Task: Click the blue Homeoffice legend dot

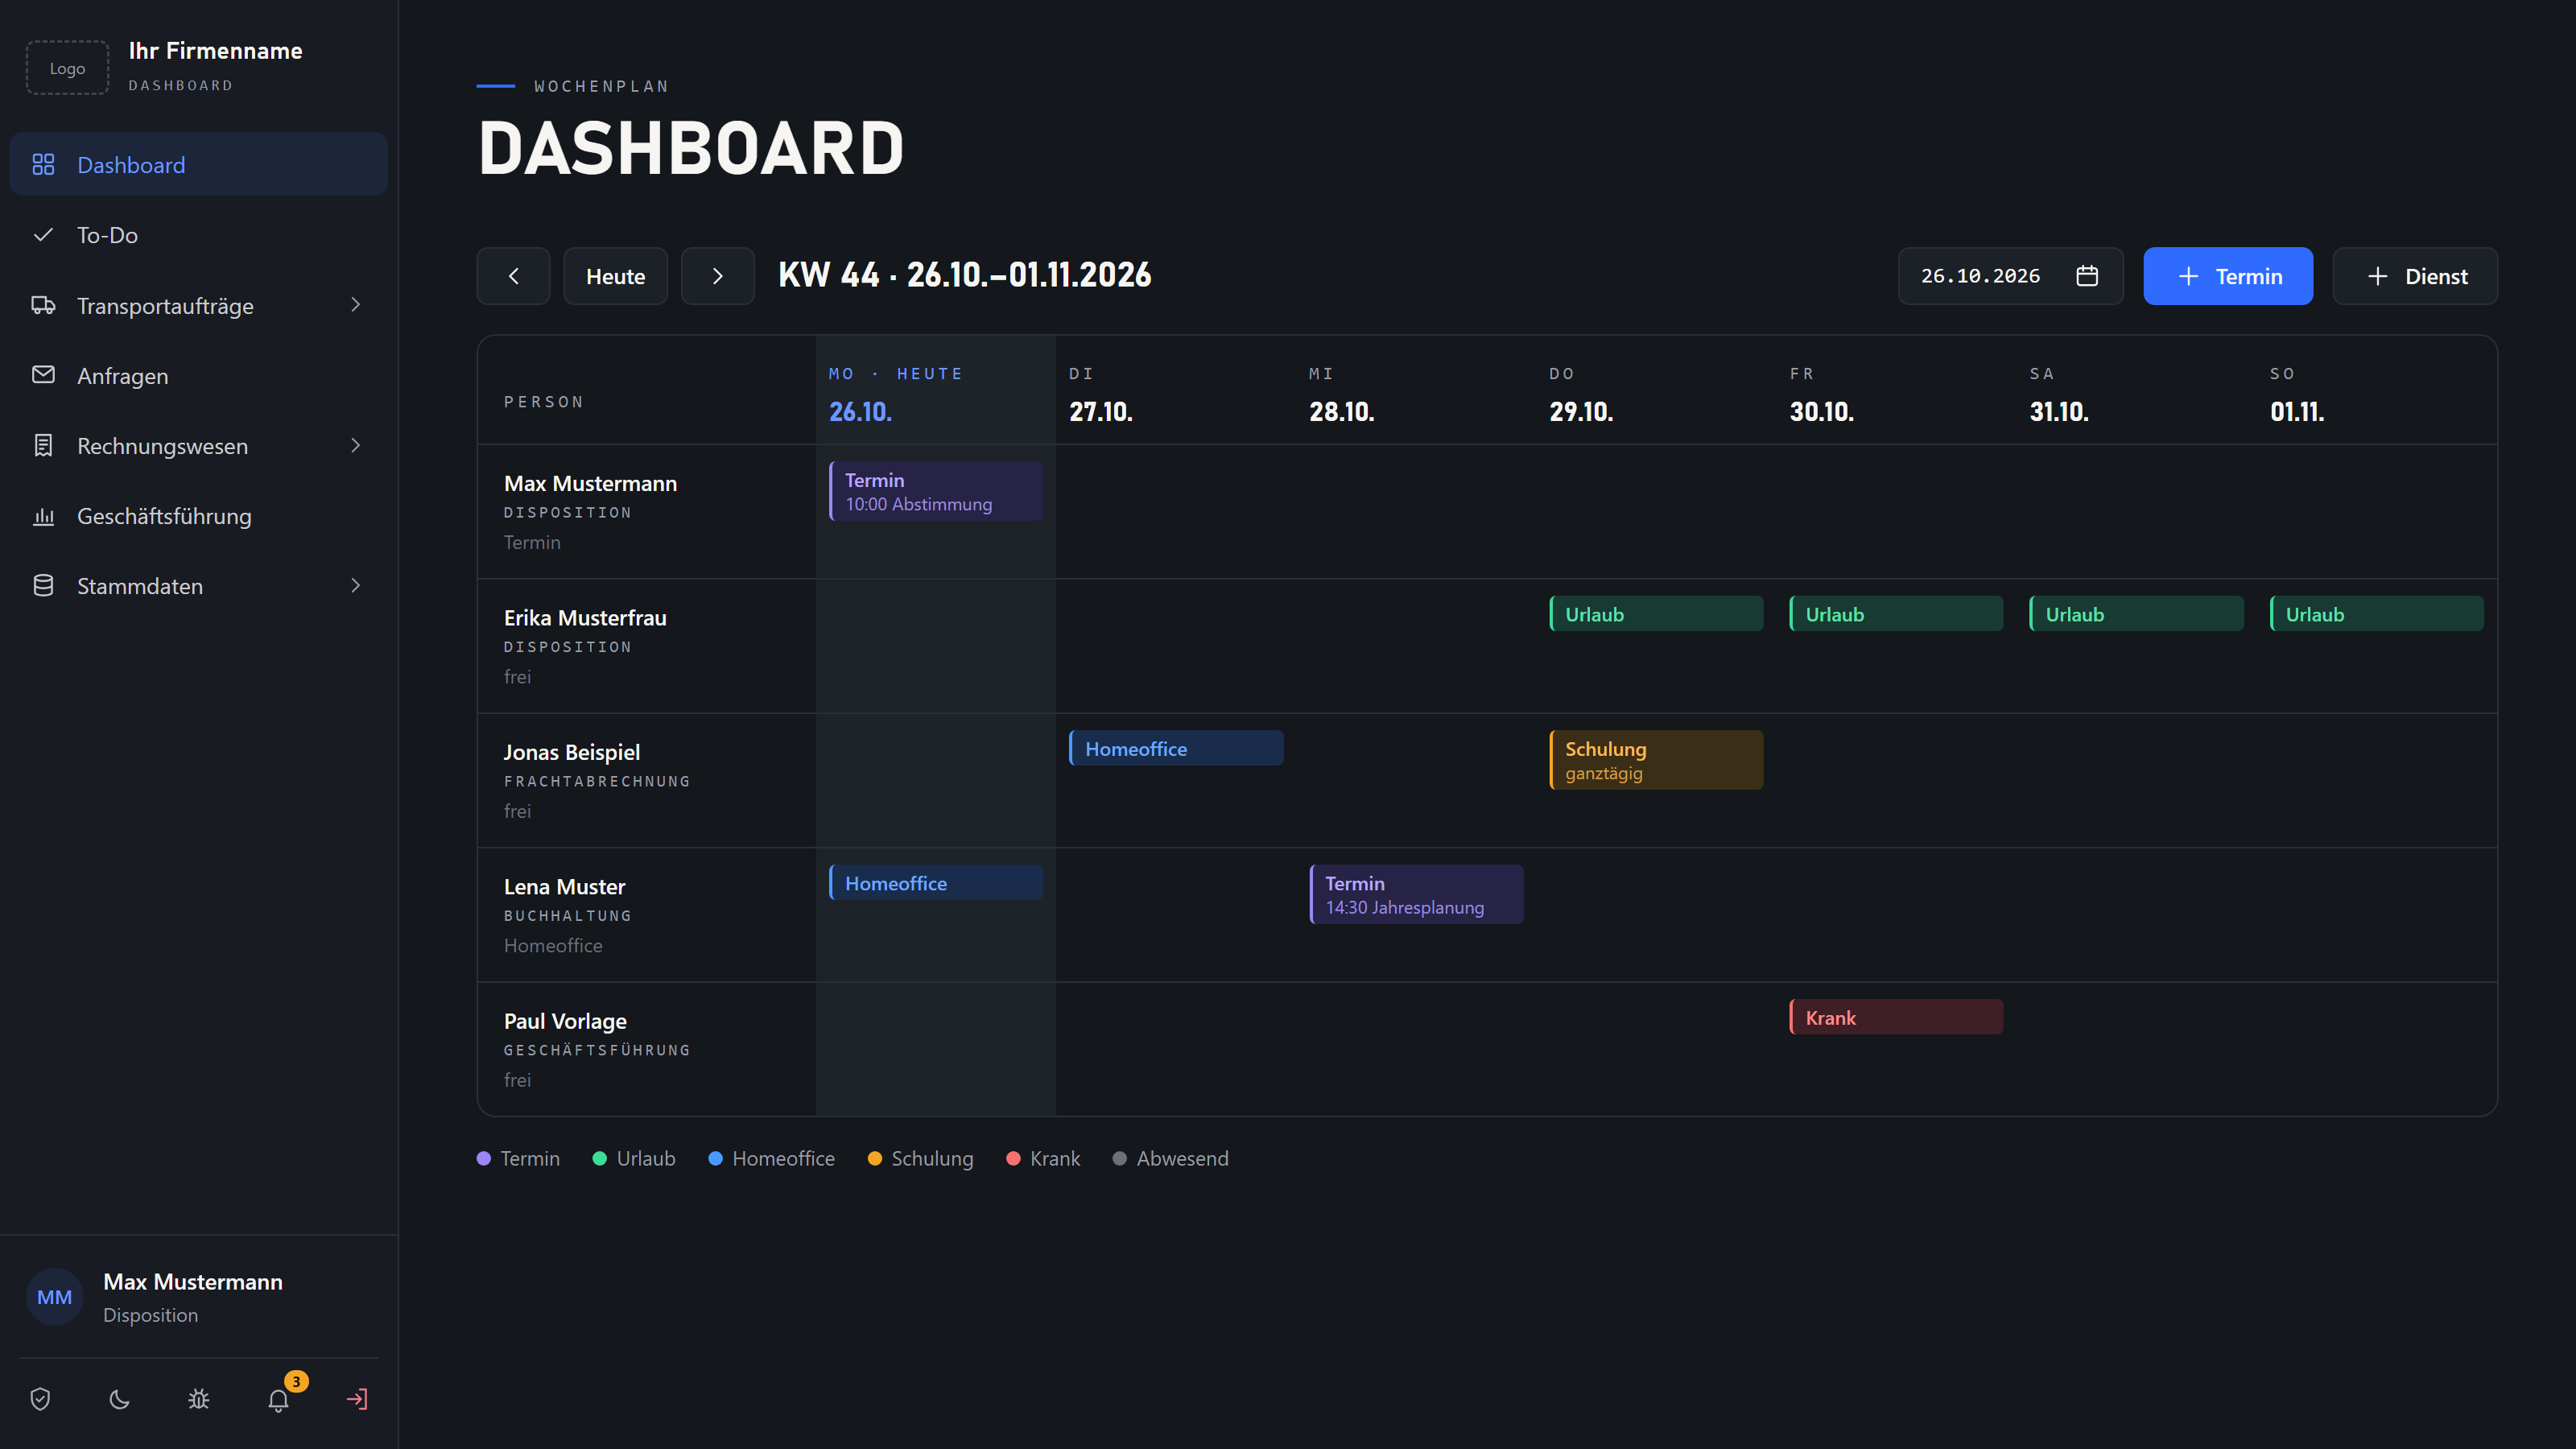Action: pos(716,1158)
